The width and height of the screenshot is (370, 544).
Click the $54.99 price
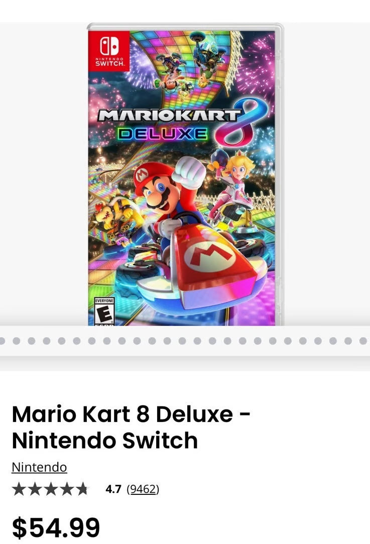(56, 527)
